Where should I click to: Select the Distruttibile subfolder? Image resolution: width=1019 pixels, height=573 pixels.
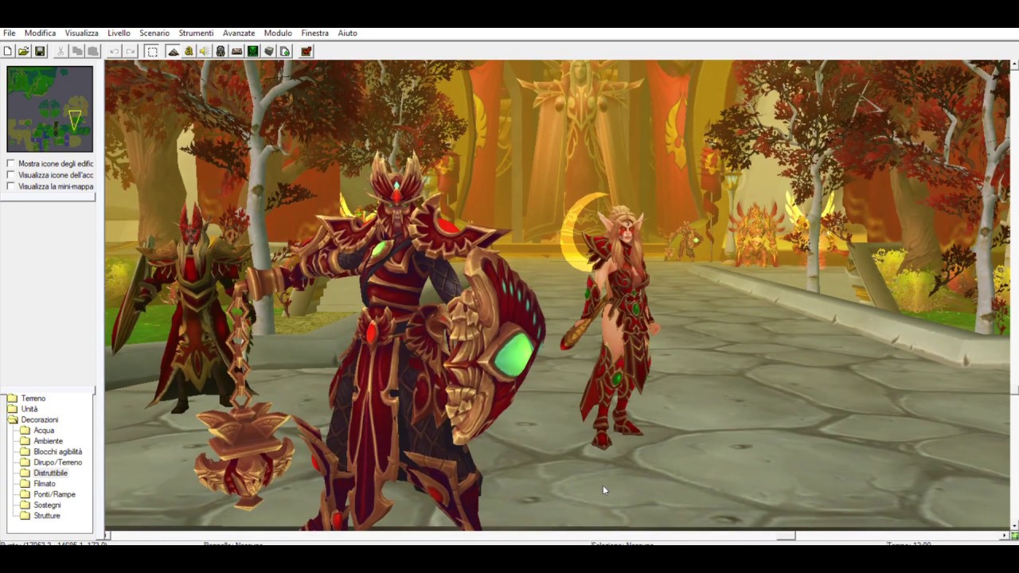[50, 474]
